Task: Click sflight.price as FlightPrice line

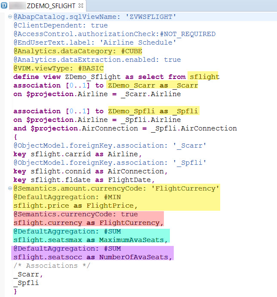Action: (x=76, y=206)
